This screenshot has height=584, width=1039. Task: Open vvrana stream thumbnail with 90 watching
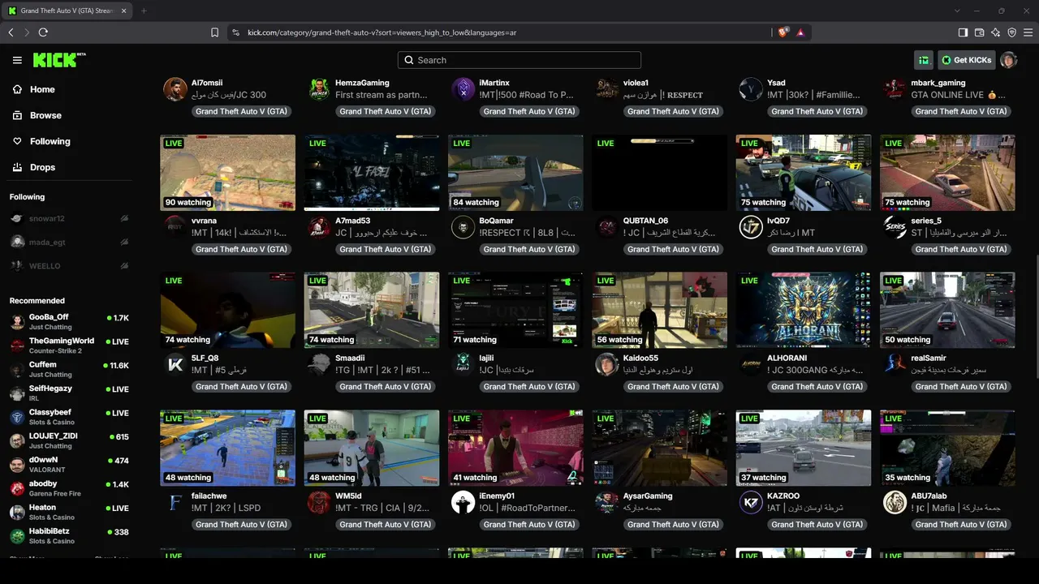coord(227,173)
